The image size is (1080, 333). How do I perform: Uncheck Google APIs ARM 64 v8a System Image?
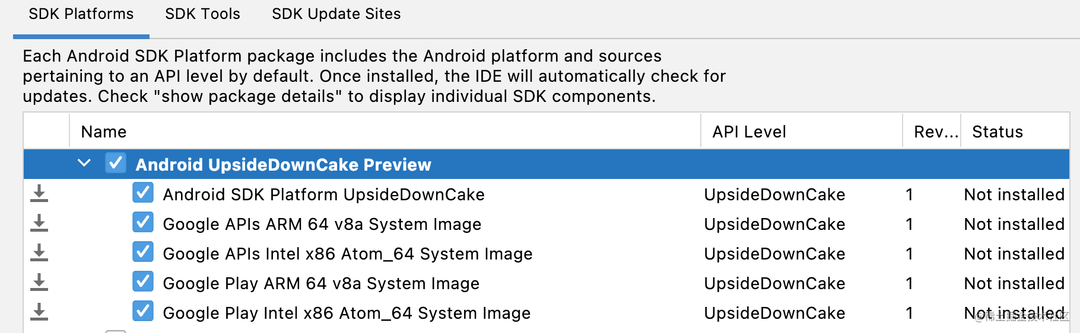[143, 222]
